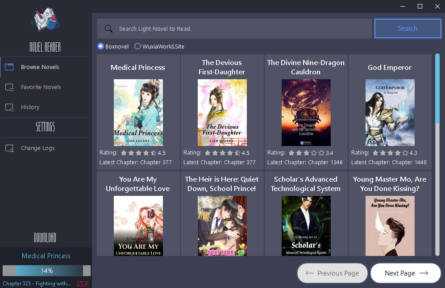Viewport: 445px width, 288px height.
Task: Click the download progress bar at 14%
Action: coord(46,271)
